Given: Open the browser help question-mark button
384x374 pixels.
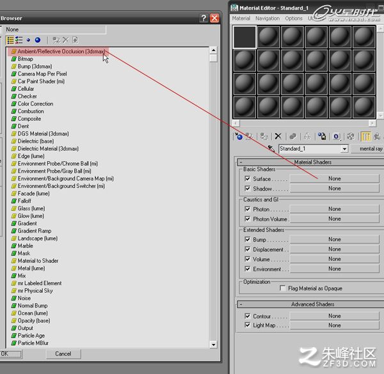Looking at the screenshot, I should 204,18.
